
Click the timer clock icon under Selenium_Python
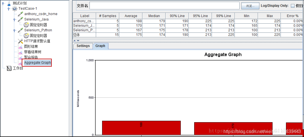tap(26, 36)
